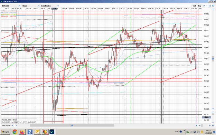
Task: Open Firefox from the taskbar
Action: (x=22, y=132)
